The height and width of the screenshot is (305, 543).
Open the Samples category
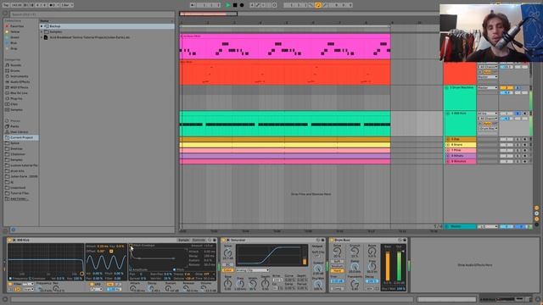click(16, 109)
